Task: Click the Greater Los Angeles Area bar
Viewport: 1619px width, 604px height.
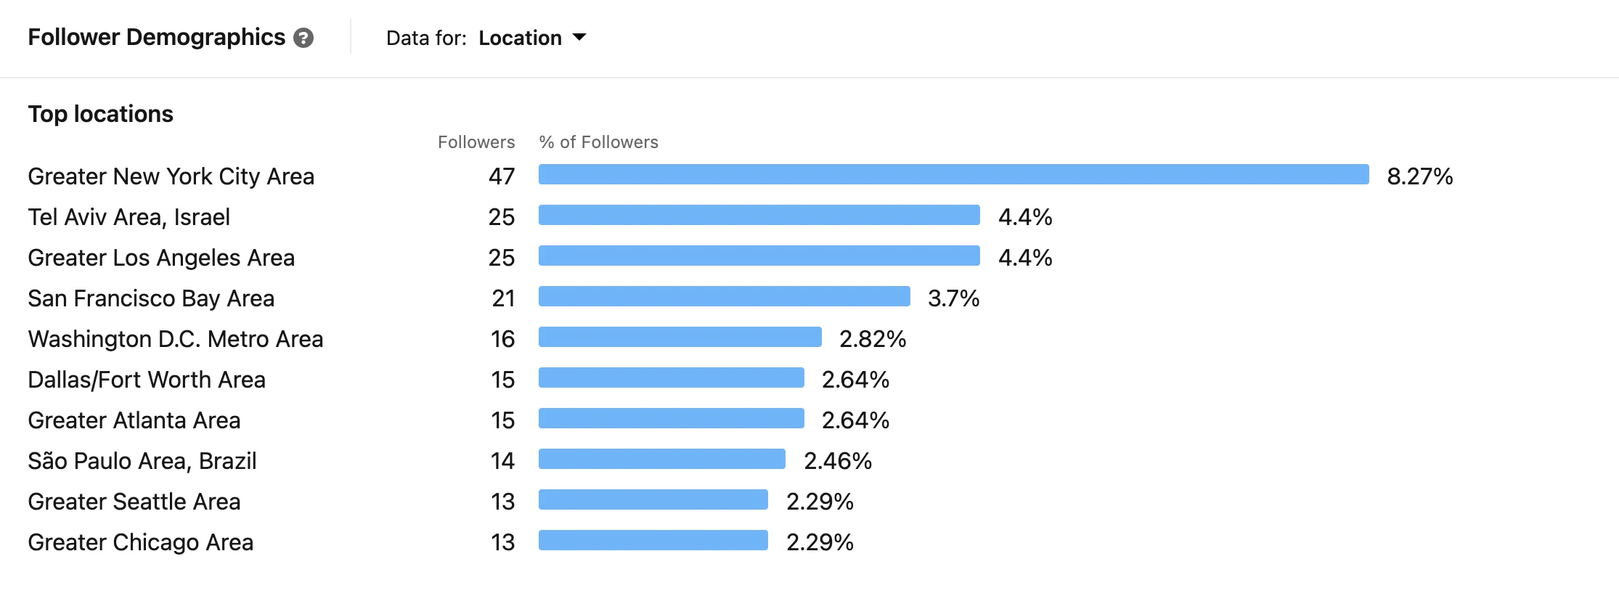Action: (x=759, y=257)
